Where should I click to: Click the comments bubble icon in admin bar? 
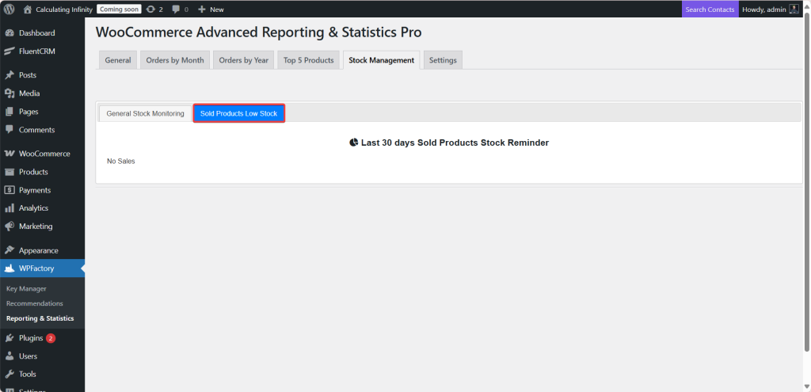coord(177,10)
